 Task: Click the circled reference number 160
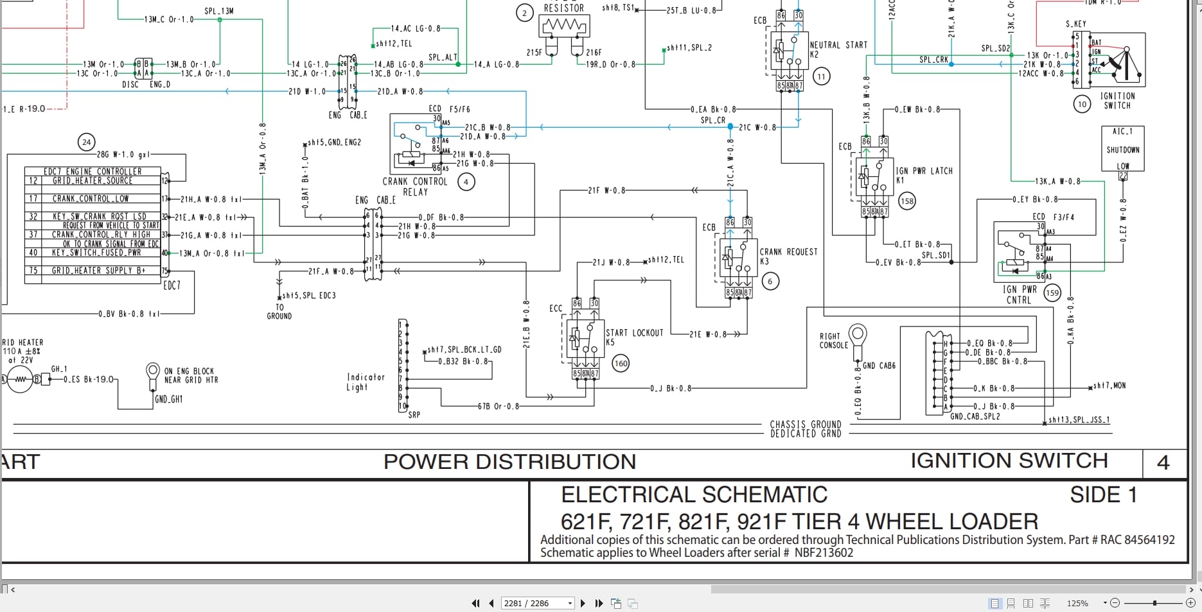pyautogui.click(x=621, y=364)
